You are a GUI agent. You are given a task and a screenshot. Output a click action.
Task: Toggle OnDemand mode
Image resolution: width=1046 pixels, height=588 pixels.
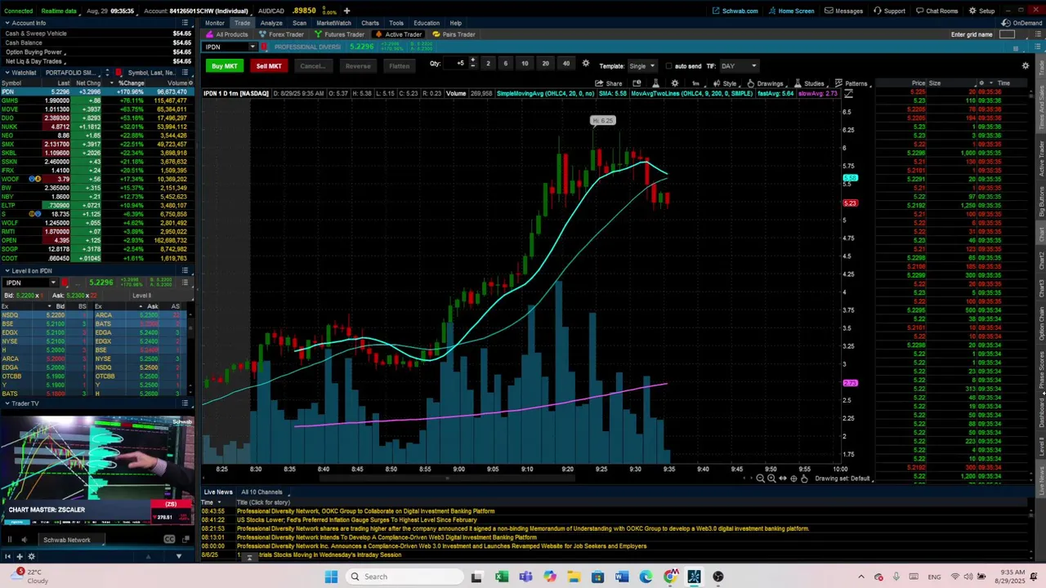point(1021,23)
